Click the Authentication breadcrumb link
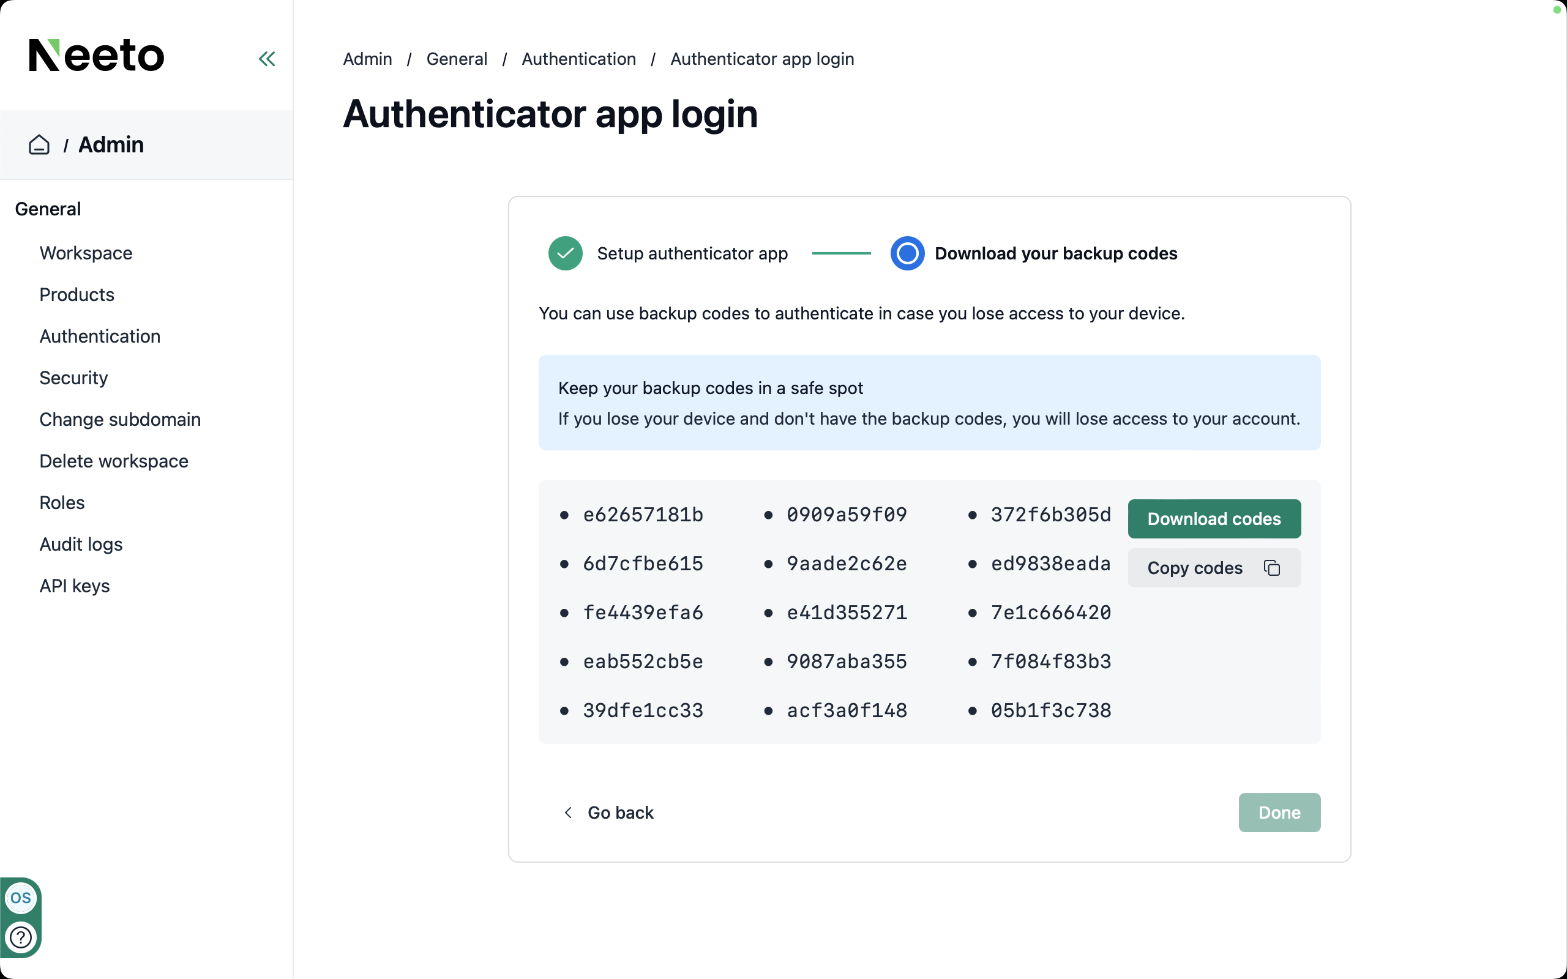The width and height of the screenshot is (1567, 979). [578, 59]
